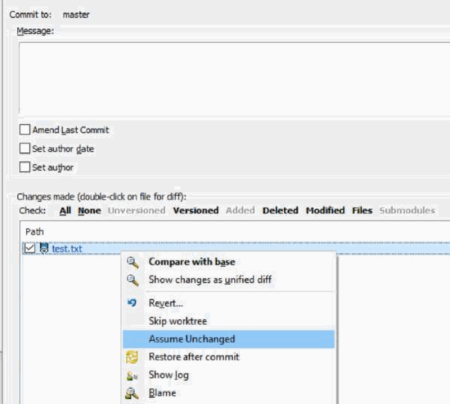
Task: Tick the Set author date checkbox
Action: point(24,148)
